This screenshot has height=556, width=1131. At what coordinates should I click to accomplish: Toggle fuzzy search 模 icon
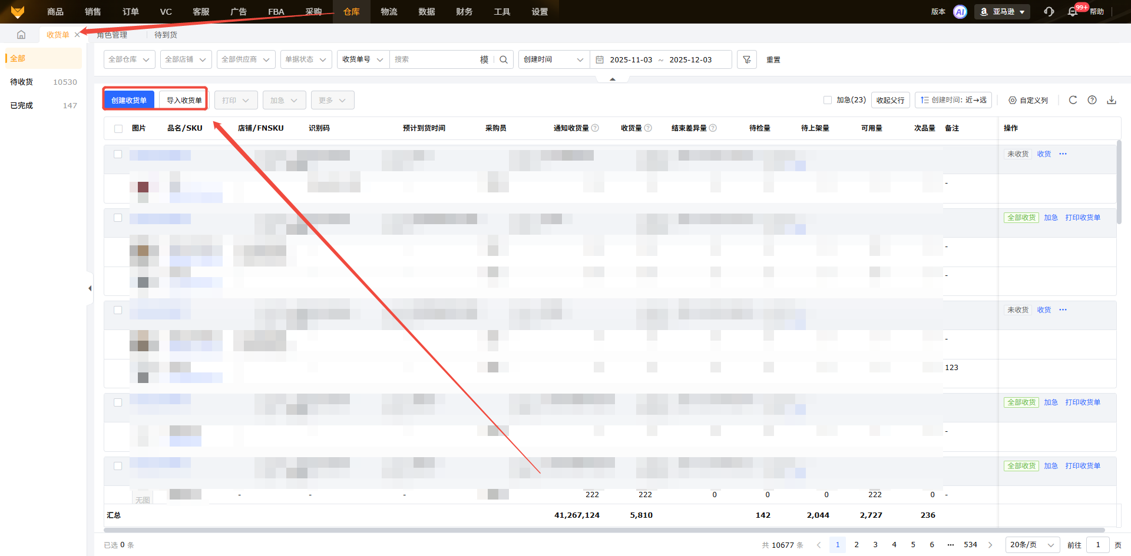click(x=484, y=59)
